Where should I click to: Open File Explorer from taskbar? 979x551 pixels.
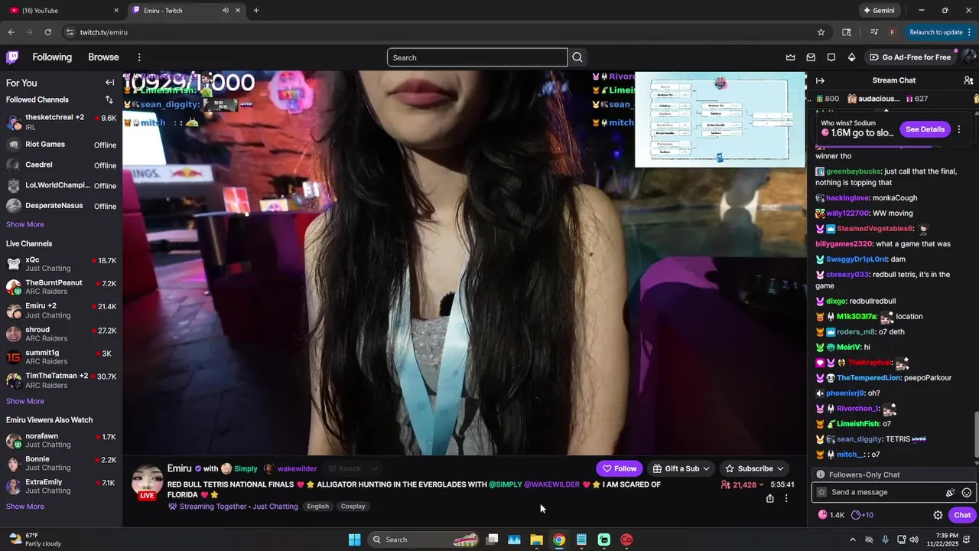(536, 540)
